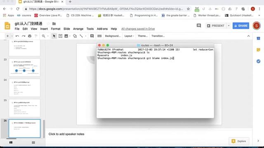
Task: Select the Shape tool
Action: [75, 36]
